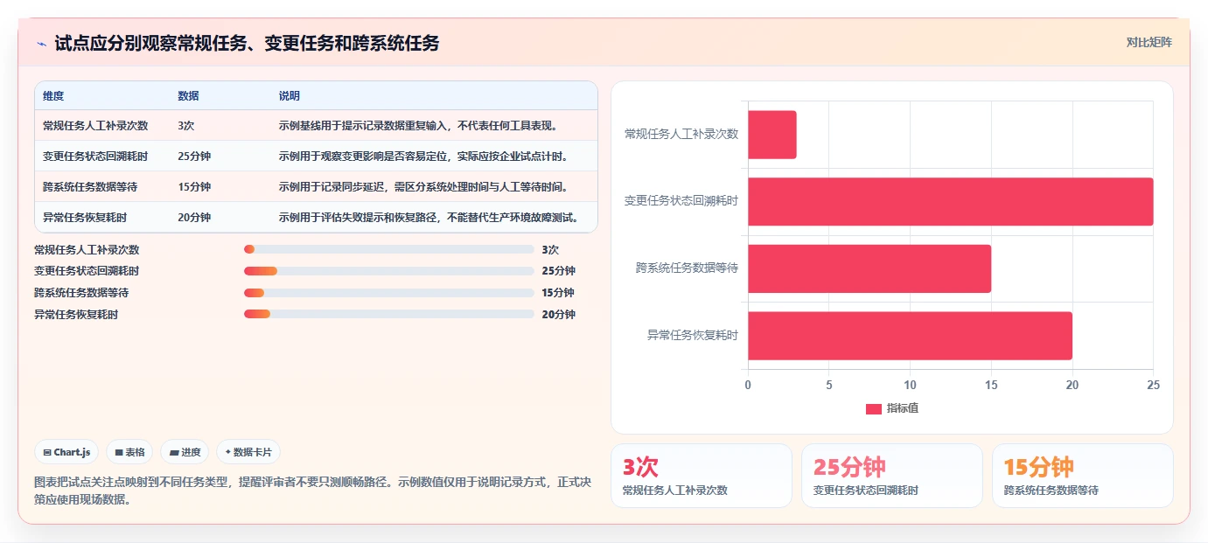The height and width of the screenshot is (543, 1208).
Task: Click the description starting 示例基线用于提示
Action: (418, 126)
